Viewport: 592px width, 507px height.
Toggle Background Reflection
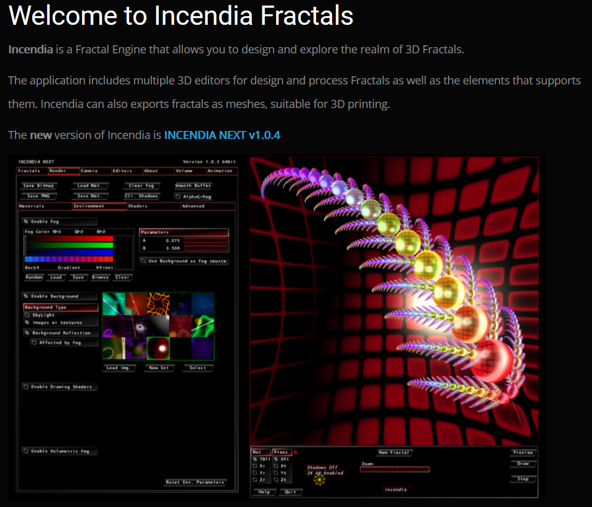(x=27, y=333)
